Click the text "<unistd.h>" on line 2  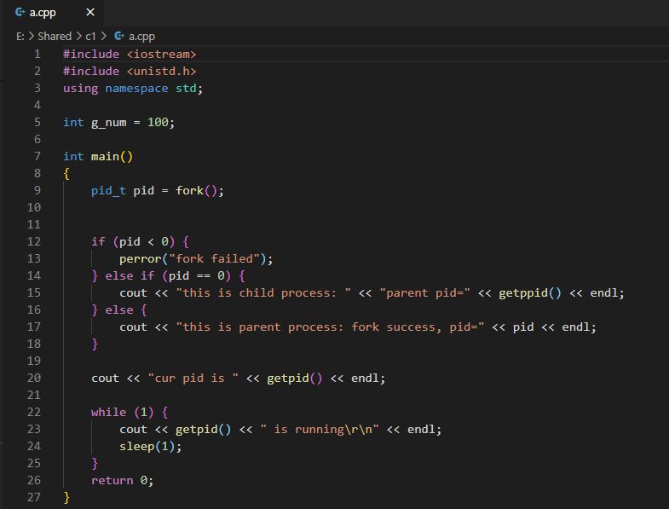point(162,72)
